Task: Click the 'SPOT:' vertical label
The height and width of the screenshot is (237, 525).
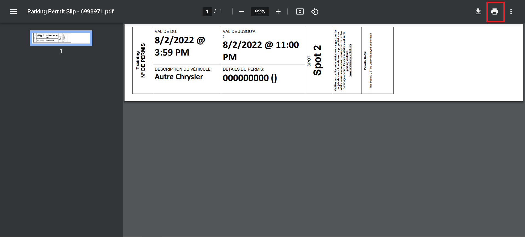Action: pos(309,60)
